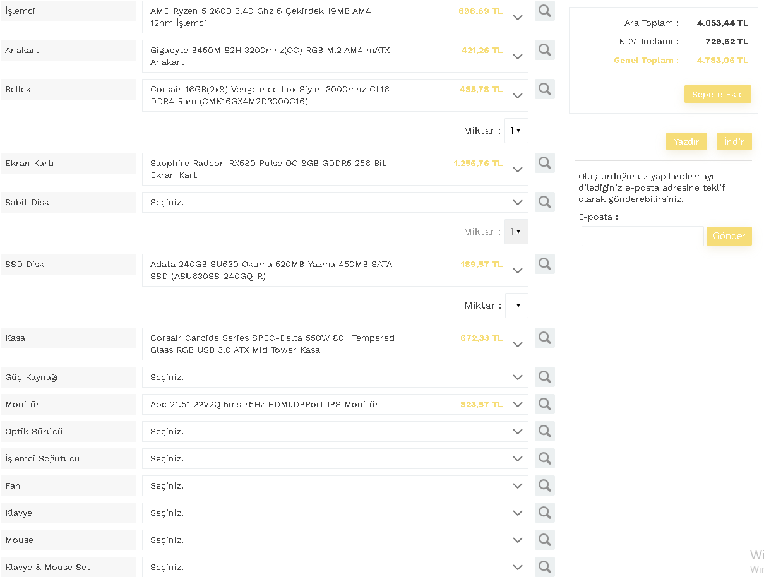Open the İşlemci Soğutucu selection dropdown
This screenshot has width=764, height=577.
[335, 459]
